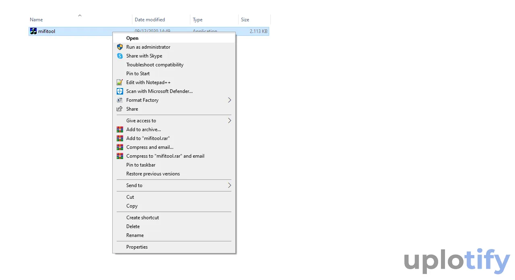515x280 pixels.
Task: Choose Copy from the context menu
Action: click(174, 206)
